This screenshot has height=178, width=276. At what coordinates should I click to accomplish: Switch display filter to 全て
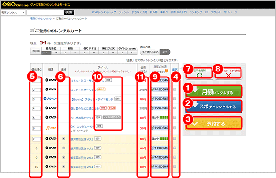coord(165,52)
